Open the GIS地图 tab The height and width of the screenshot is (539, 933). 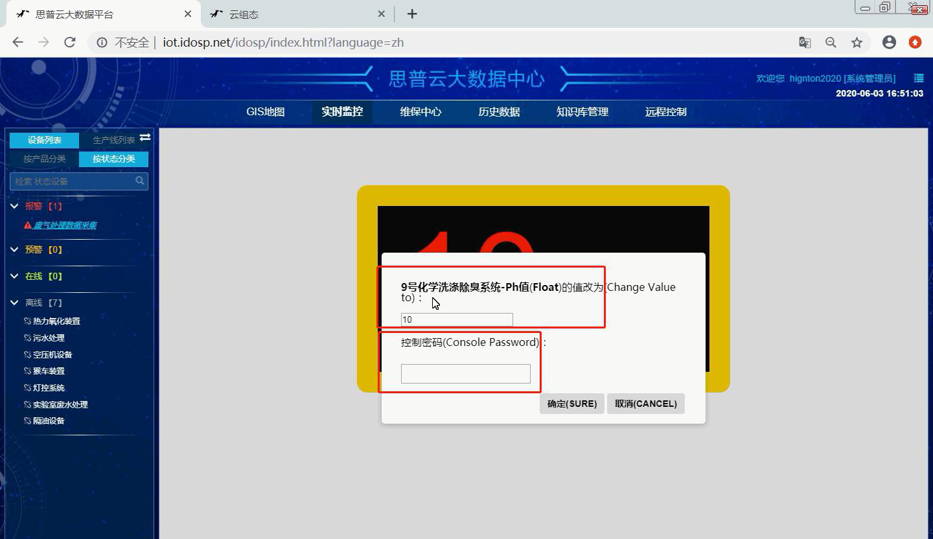click(x=264, y=111)
